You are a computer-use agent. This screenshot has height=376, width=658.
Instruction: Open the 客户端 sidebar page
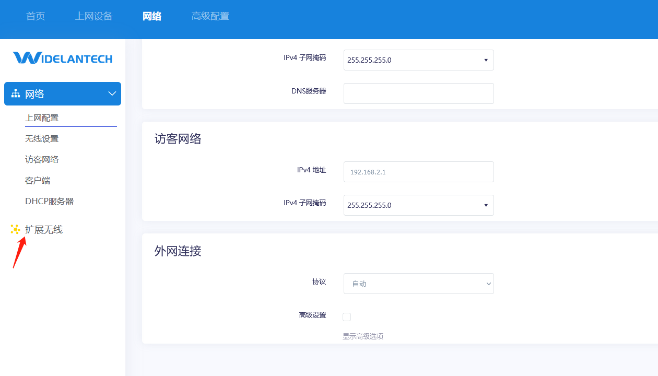(x=38, y=181)
